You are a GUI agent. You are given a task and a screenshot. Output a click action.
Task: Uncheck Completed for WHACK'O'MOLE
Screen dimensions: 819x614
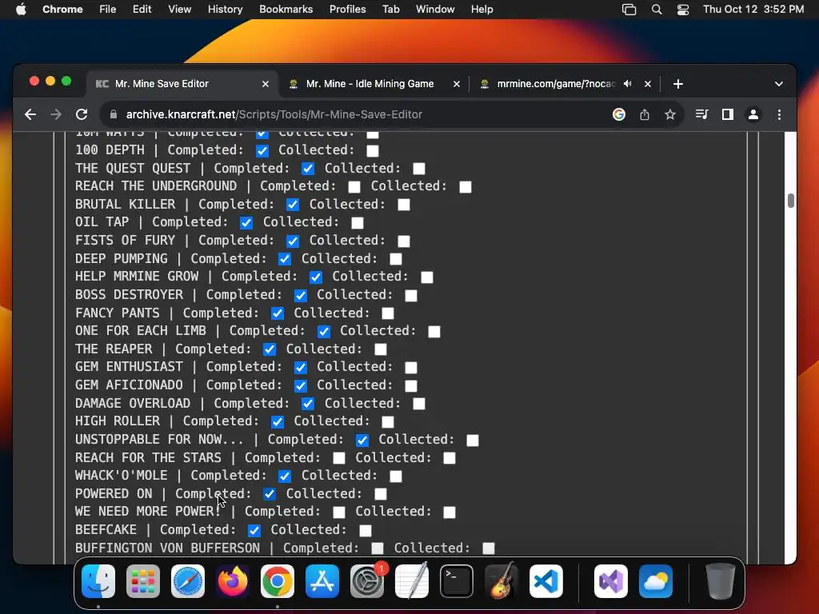285,476
